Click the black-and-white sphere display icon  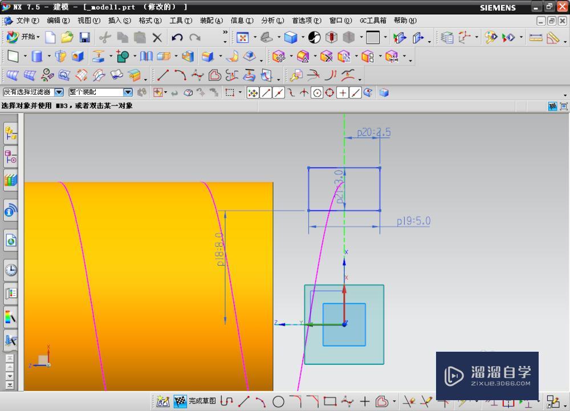(x=315, y=37)
